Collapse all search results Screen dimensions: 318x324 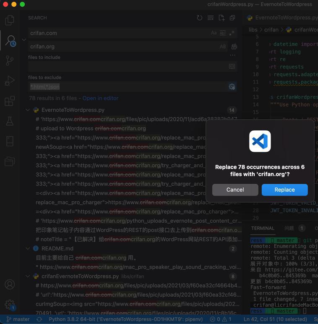point(232,18)
